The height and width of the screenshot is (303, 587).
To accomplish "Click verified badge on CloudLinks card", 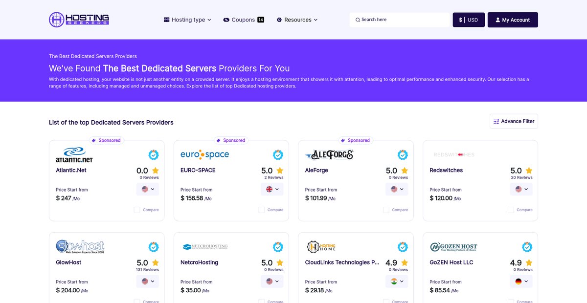I will [x=403, y=247].
